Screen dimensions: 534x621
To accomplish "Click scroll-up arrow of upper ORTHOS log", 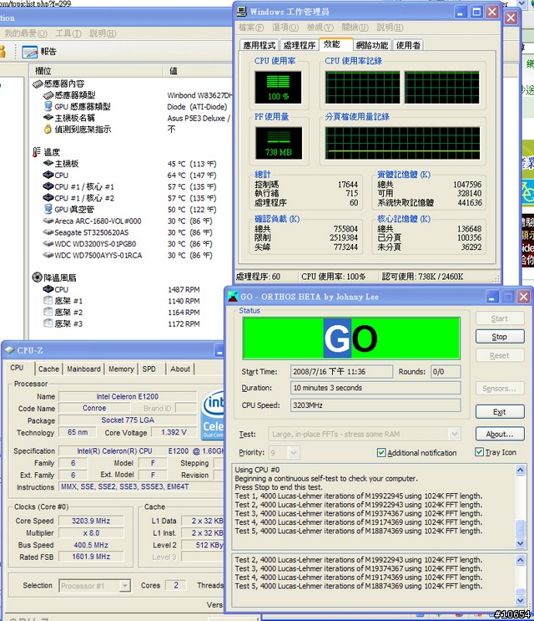I will click(x=521, y=470).
